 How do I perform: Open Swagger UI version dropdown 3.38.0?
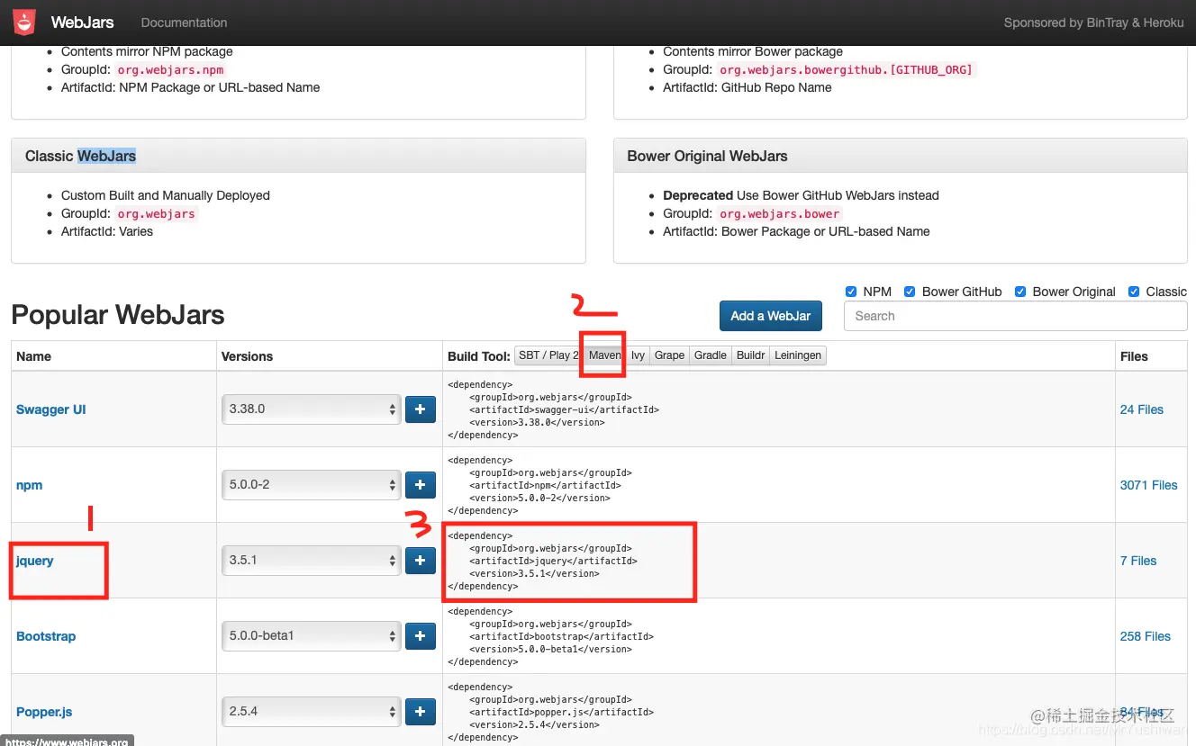[x=311, y=409]
